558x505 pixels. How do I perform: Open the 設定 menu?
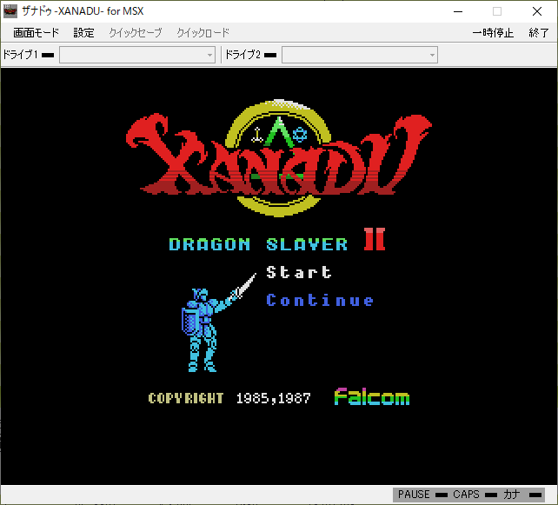[83, 33]
